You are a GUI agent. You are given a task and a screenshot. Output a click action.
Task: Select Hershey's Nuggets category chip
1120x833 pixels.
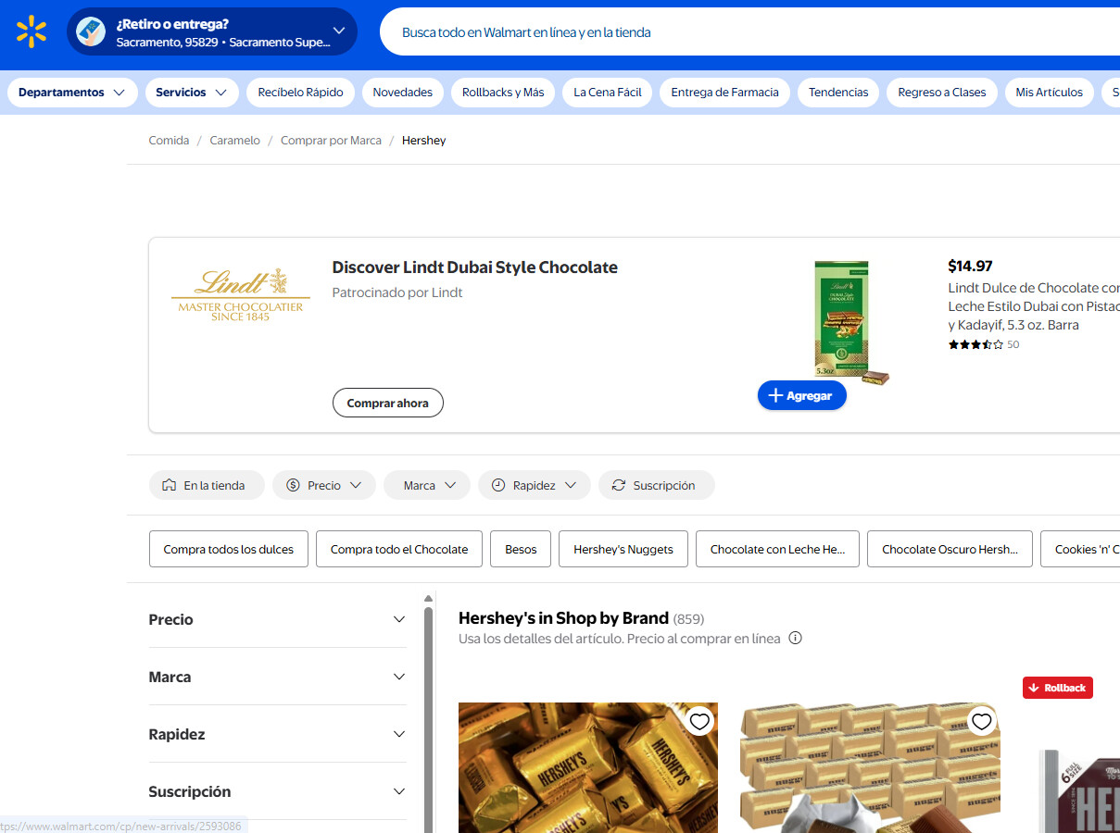(623, 549)
